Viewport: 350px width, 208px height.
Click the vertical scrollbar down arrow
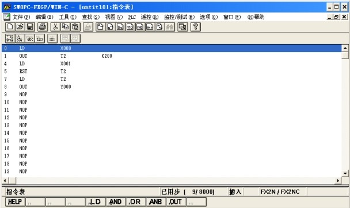click(345, 173)
